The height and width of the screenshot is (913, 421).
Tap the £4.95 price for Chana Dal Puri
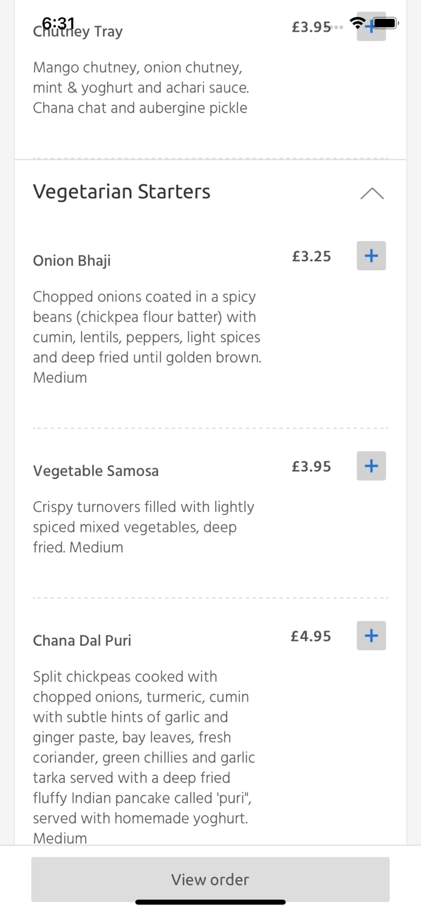click(310, 635)
